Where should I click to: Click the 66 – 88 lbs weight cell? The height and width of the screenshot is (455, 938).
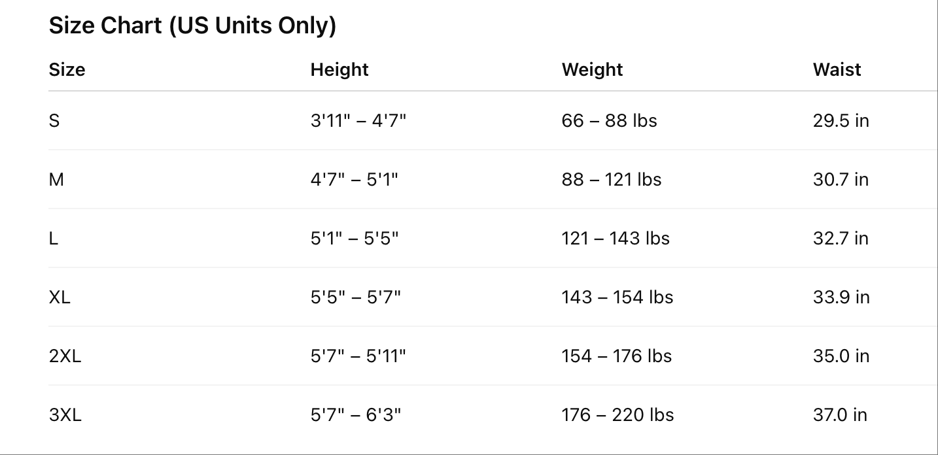[x=609, y=120]
